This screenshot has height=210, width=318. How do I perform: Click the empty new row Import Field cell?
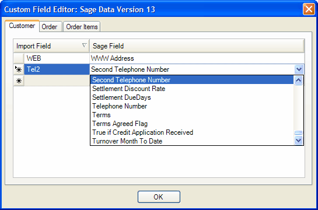[x=57, y=81]
